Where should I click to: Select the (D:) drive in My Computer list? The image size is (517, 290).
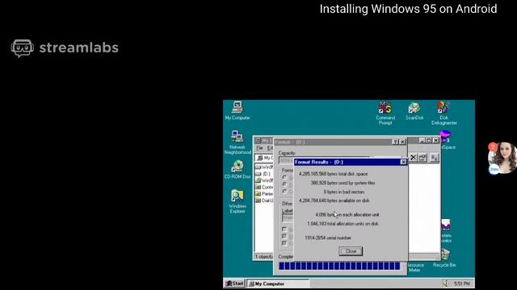pos(264,174)
